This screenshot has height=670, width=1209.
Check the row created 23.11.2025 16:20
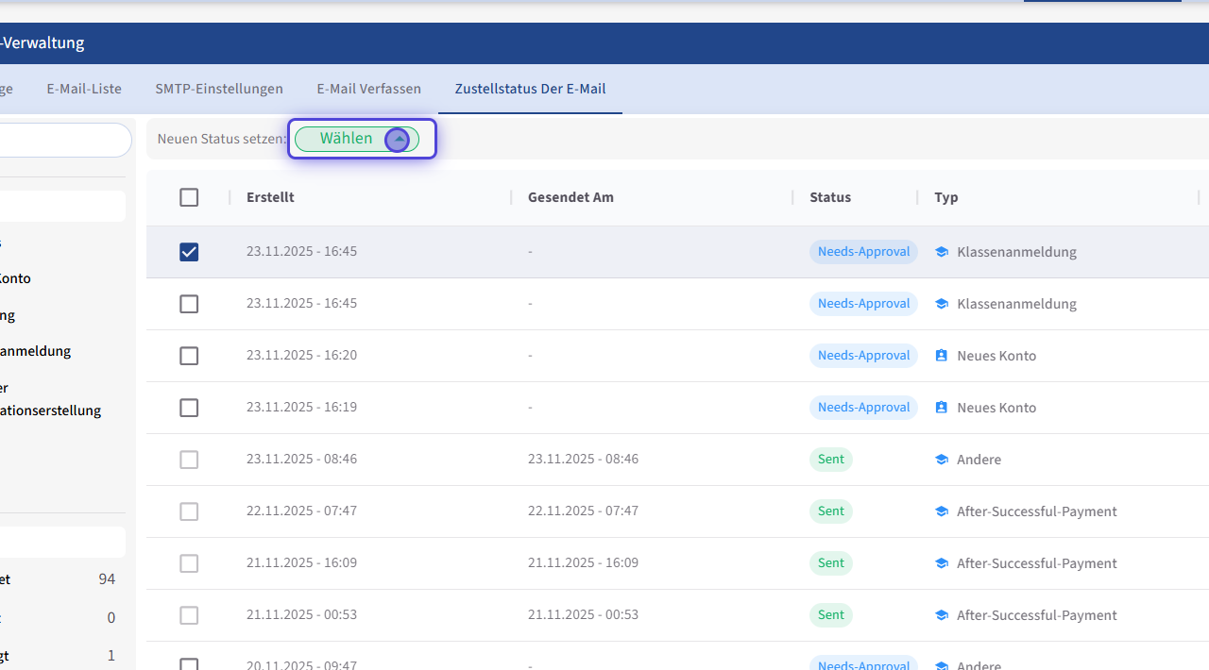tap(189, 356)
